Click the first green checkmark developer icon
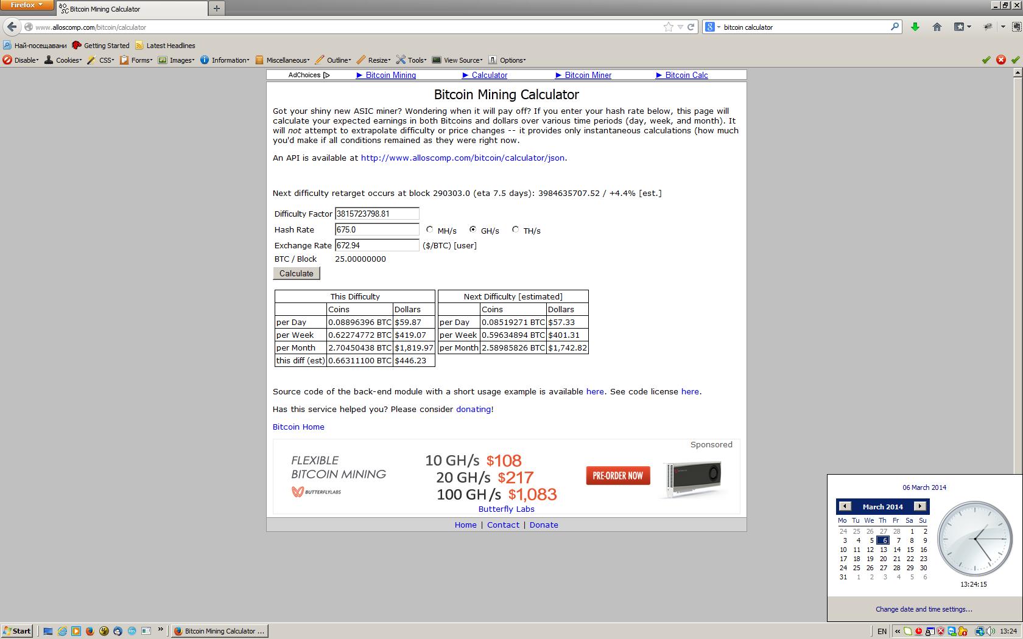 [x=986, y=60]
